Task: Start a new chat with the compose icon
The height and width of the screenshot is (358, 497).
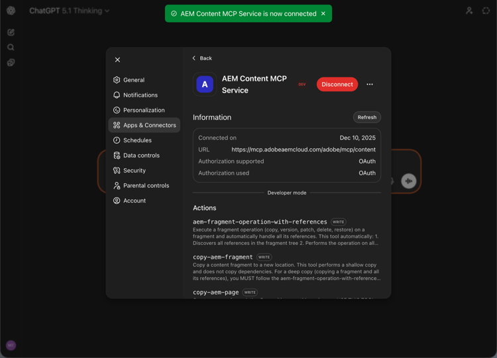Action: (11, 32)
